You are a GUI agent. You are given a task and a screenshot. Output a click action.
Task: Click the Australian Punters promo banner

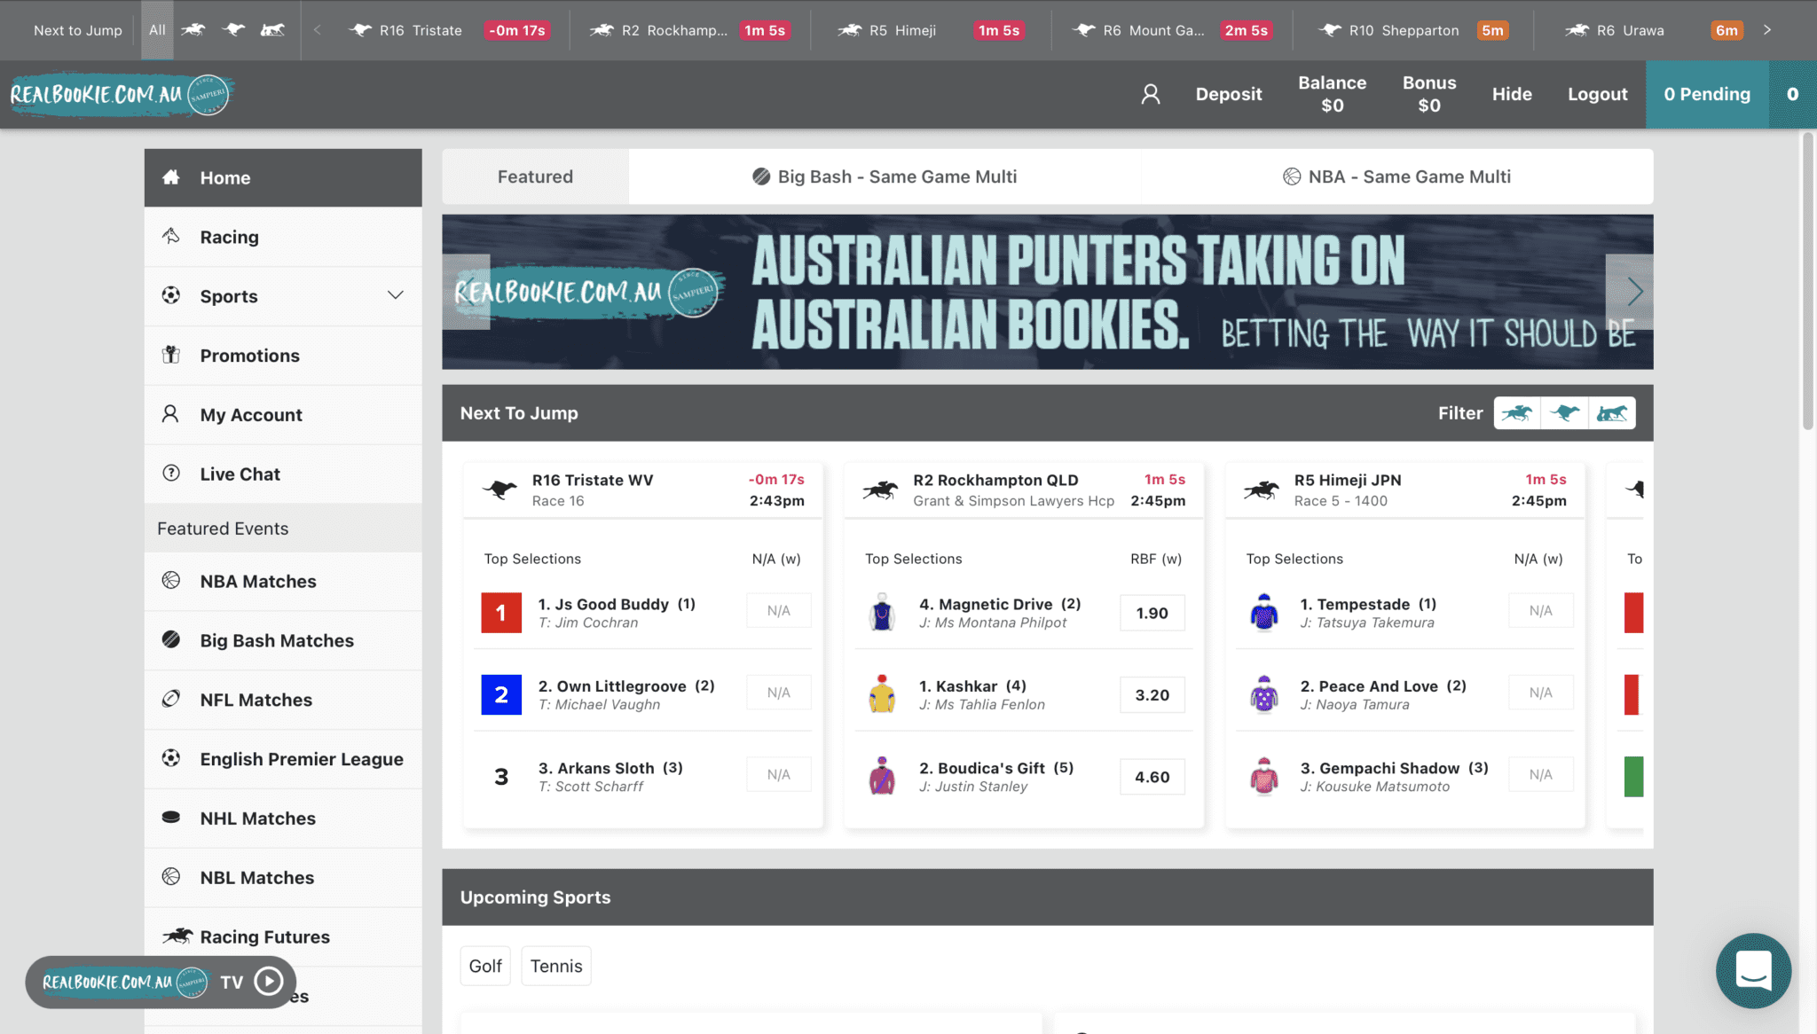click(x=1048, y=292)
